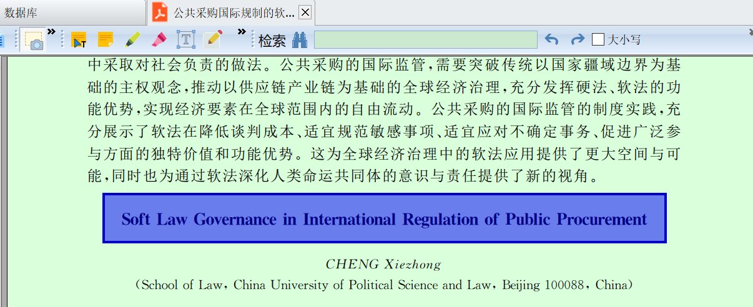Click the School of Law affiliation line
Viewport: 753px width, 307px height.
pyautogui.click(x=385, y=285)
